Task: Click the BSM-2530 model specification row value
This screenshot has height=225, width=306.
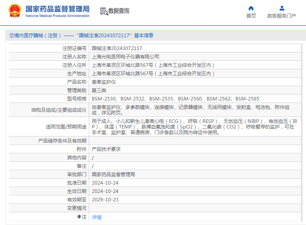Action: point(175,98)
